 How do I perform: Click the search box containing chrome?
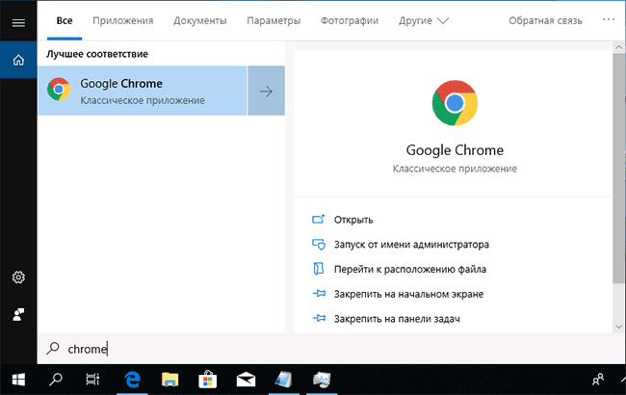point(331,349)
